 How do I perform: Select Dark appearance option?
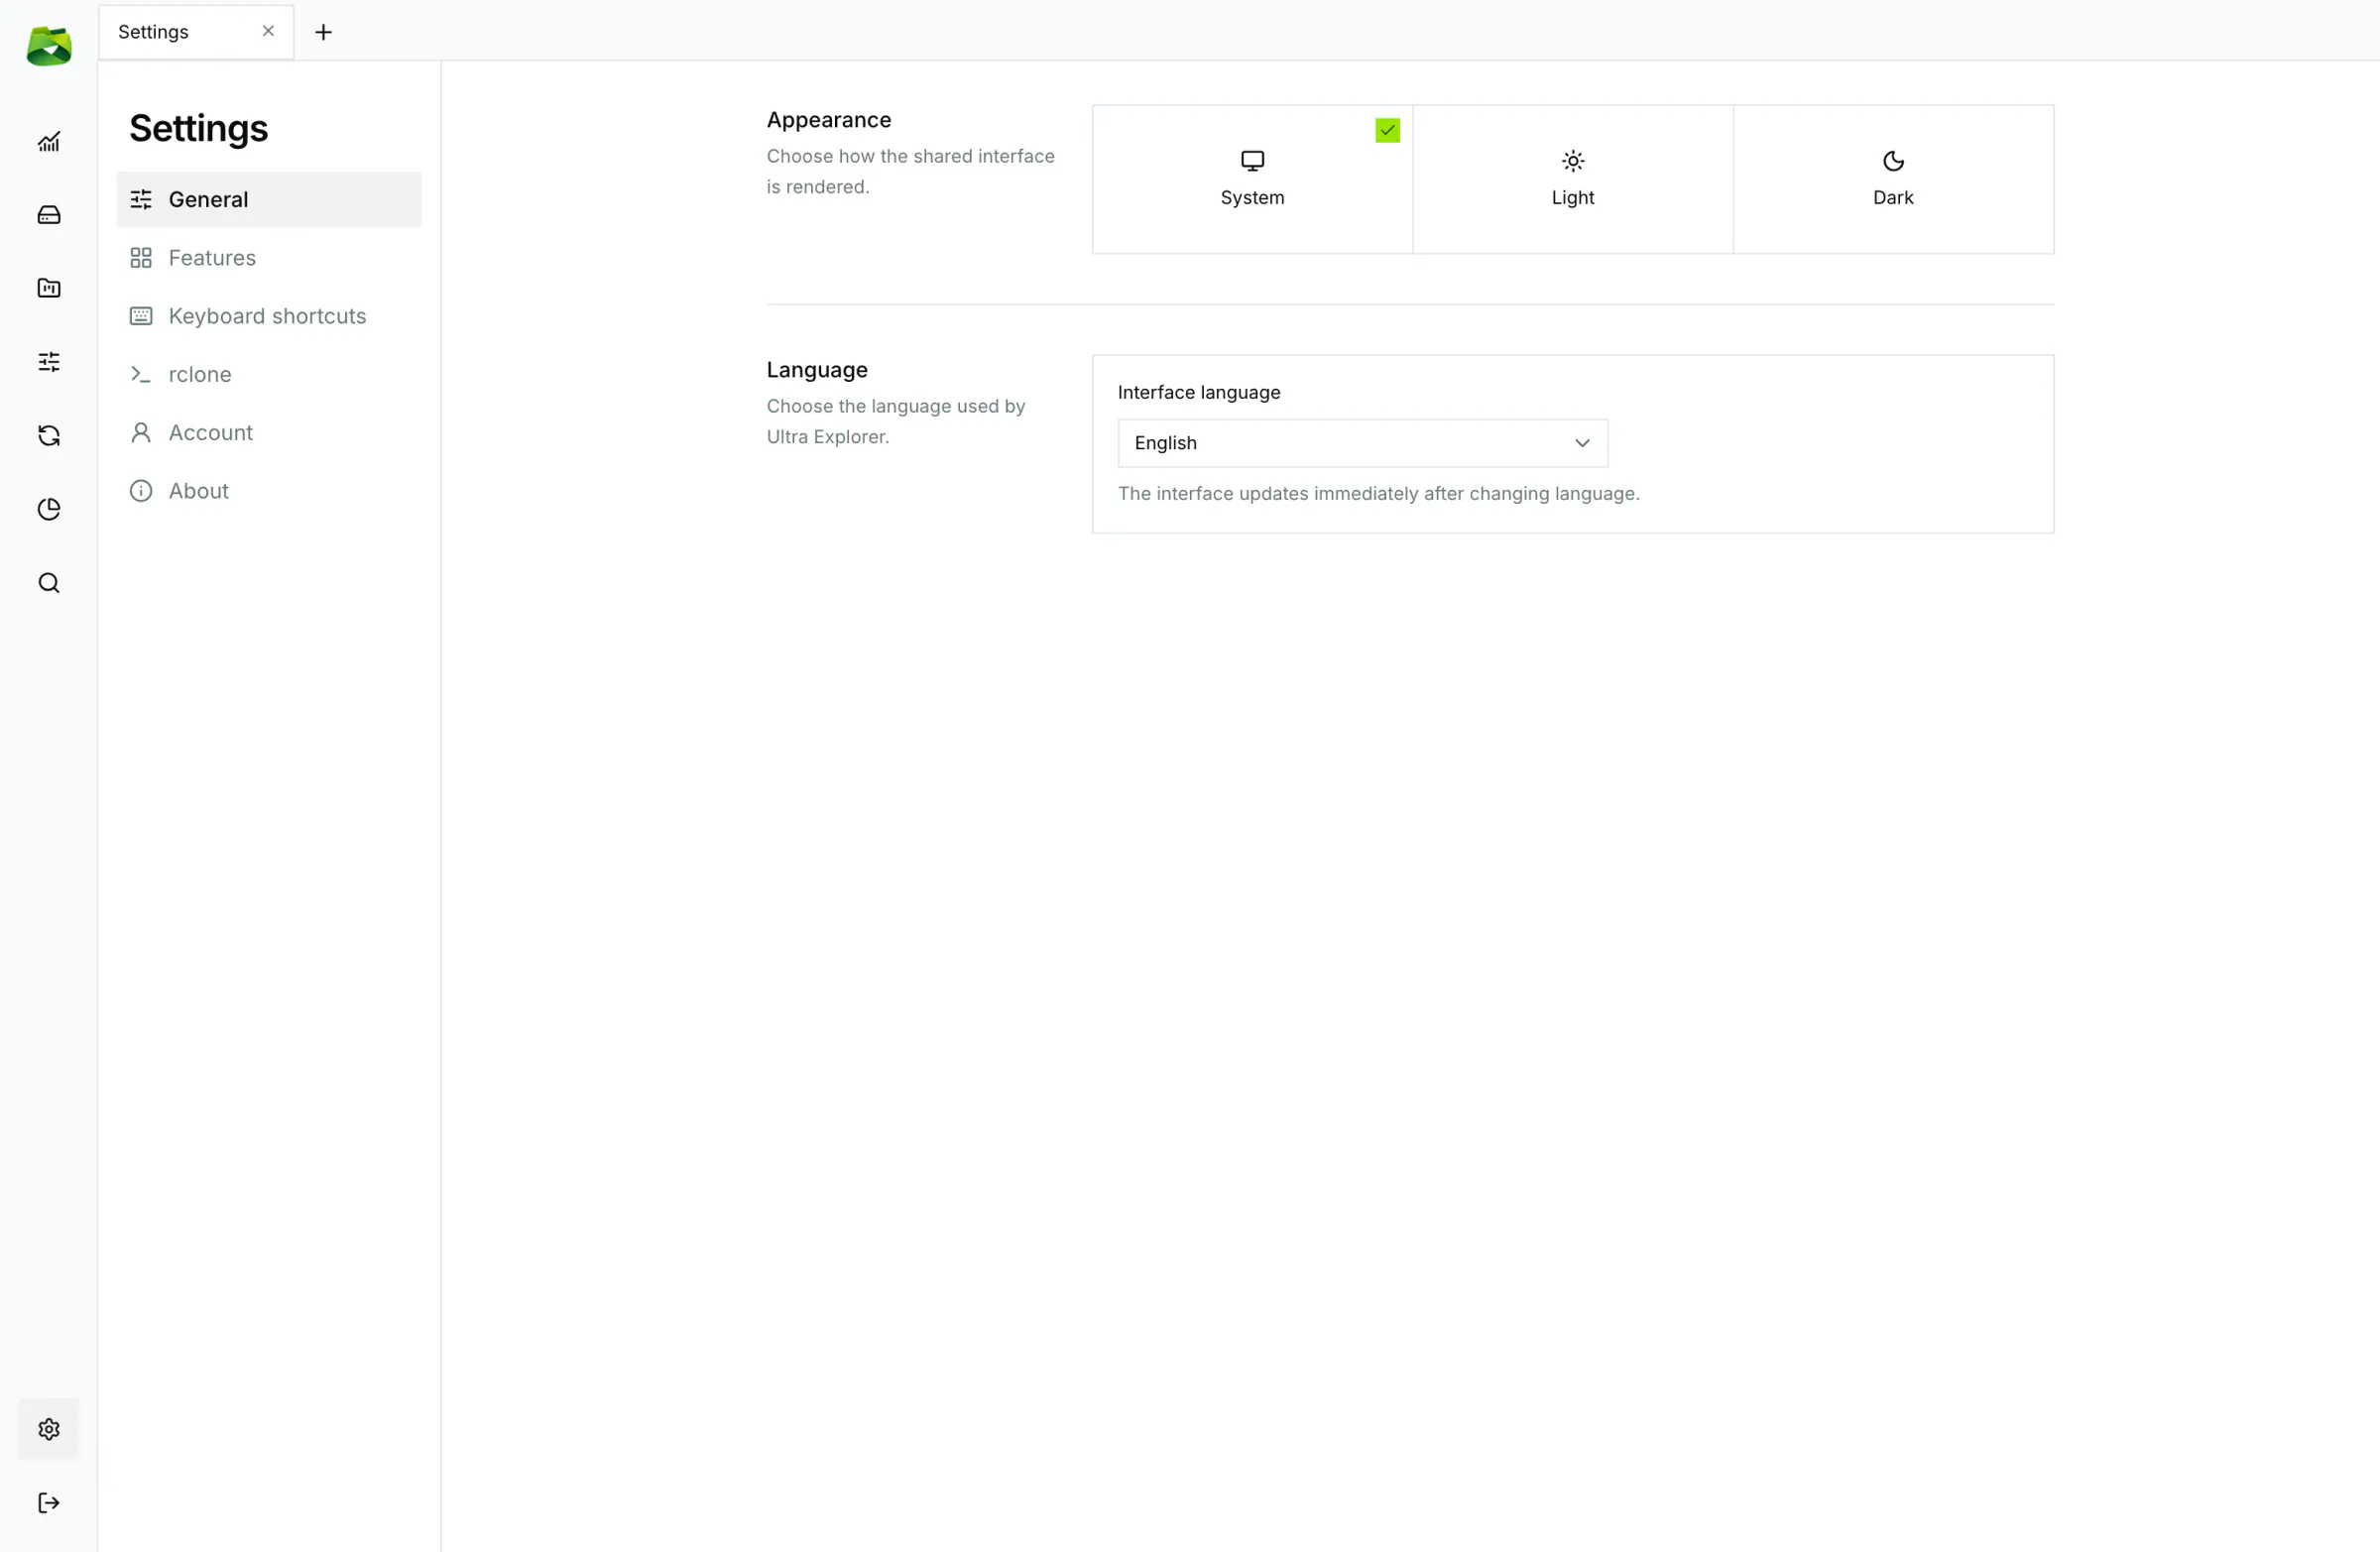click(1893, 179)
